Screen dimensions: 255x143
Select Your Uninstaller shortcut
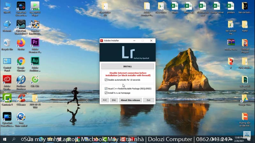21,119
